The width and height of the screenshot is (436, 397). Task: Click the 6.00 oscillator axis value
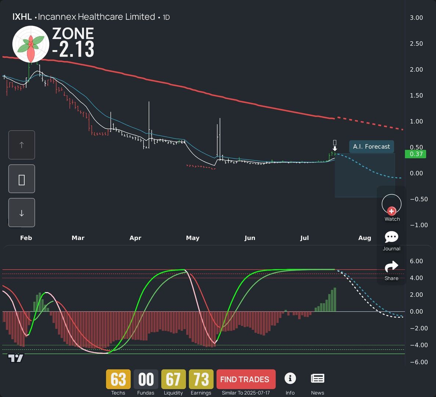416,261
